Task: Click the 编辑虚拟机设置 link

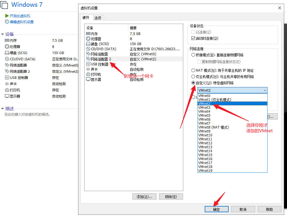Action: point(22,22)
